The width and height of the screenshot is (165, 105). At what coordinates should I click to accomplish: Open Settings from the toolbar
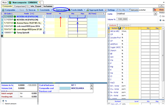(110, 10)
